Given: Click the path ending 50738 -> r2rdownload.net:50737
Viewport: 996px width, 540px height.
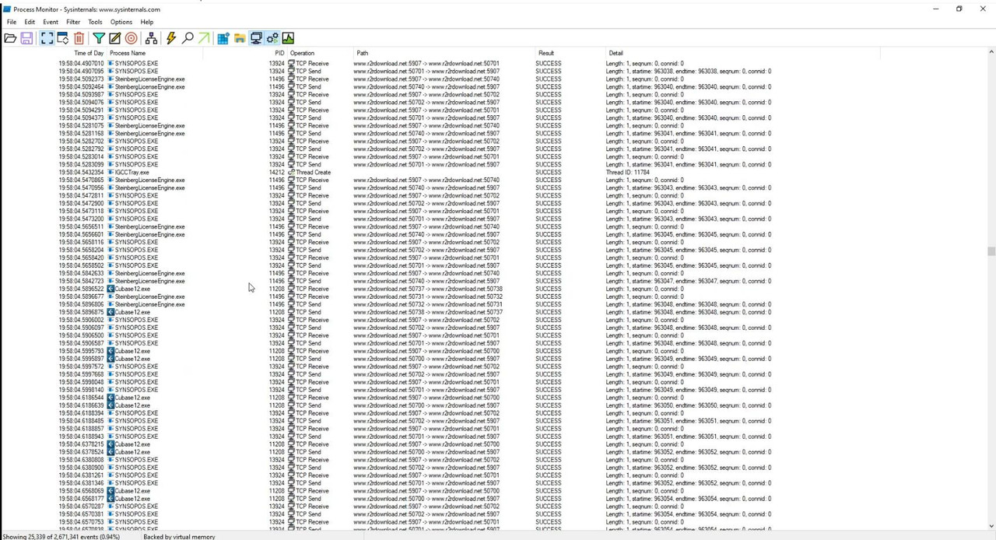Looking at the screenshot, I should pos(428,312).
